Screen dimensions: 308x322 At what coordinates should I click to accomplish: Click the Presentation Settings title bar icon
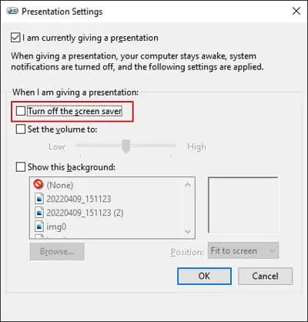12,11
